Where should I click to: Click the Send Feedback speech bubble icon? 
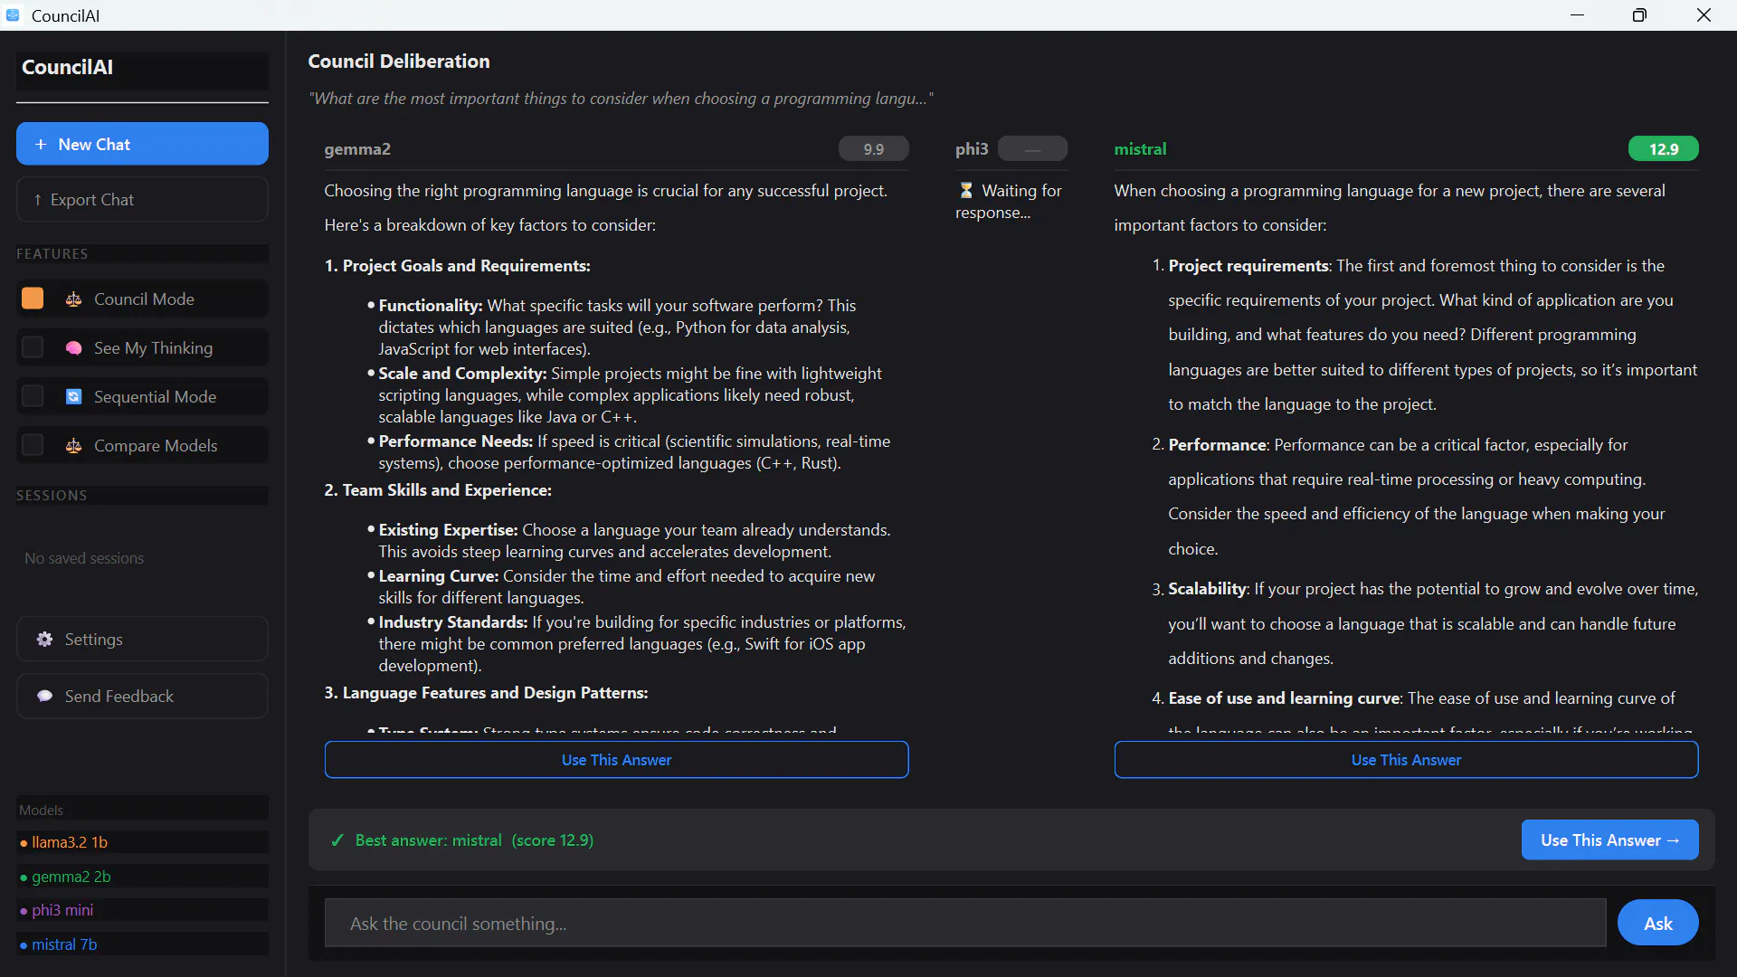click(44, 697)
